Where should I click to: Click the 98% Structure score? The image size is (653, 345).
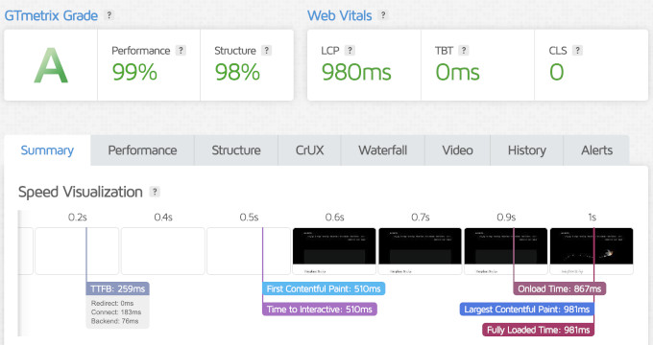pyautogui.click(x=237, y=72)
